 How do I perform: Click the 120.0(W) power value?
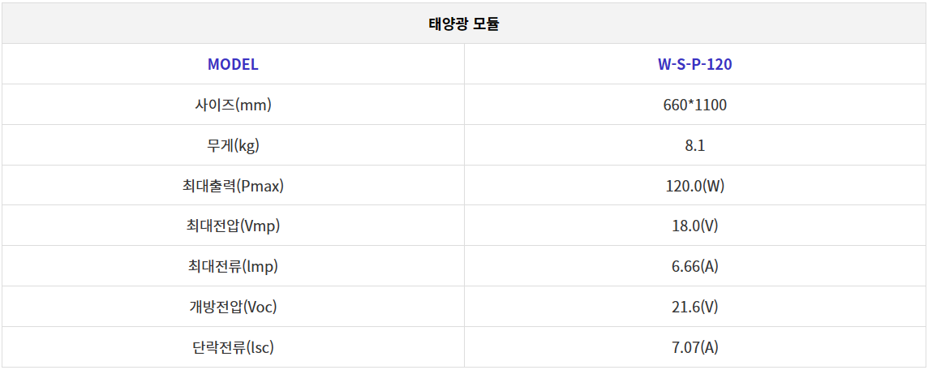tap(695, 185)
